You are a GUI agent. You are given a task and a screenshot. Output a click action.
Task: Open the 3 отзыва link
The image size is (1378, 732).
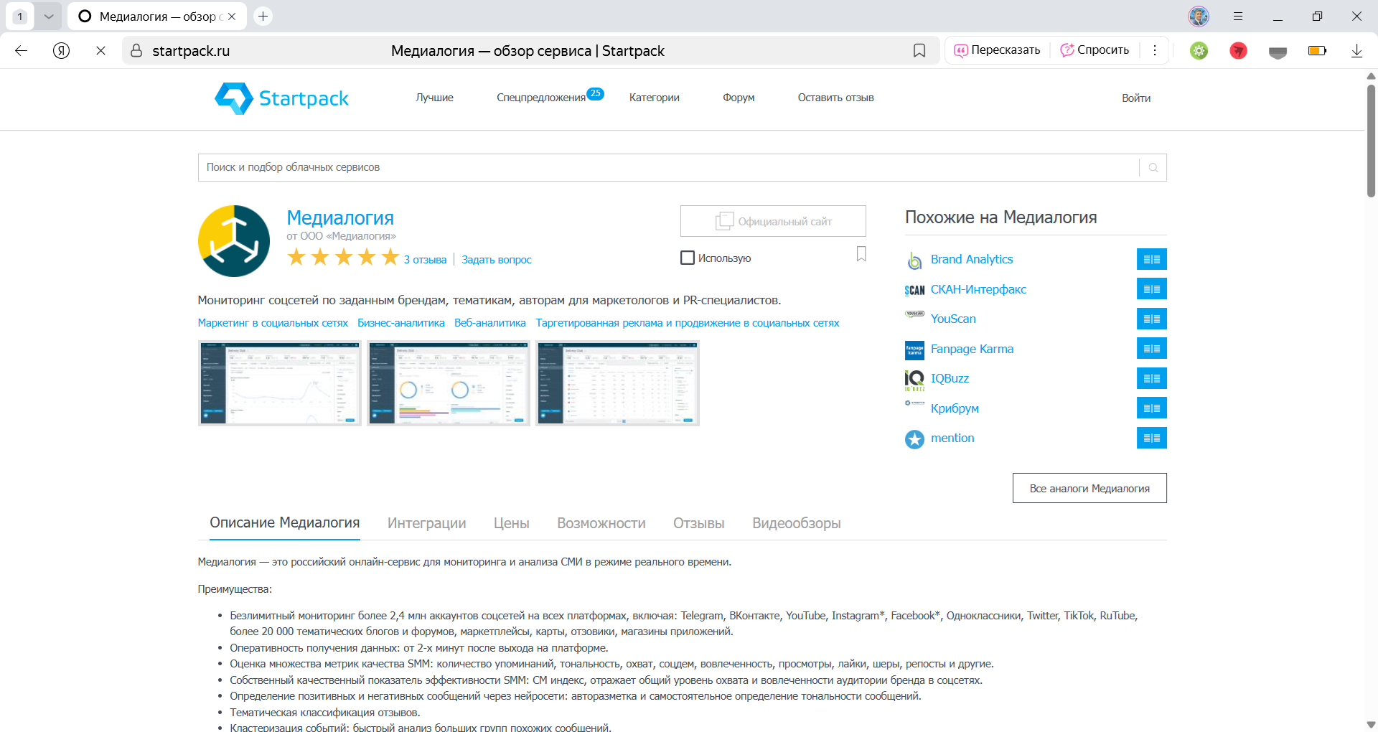[x=425, y=260]
